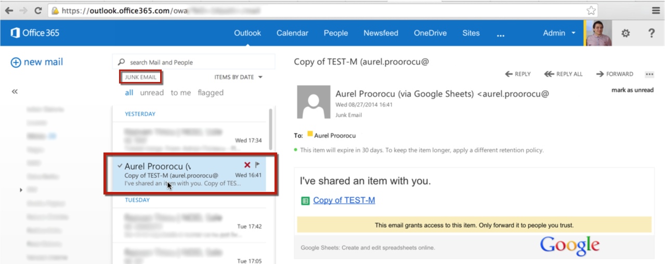This screenshot has height=264, width=665.
Task: Select the 'all' filter
Action: pyautogui.click(x=129, y=93)
